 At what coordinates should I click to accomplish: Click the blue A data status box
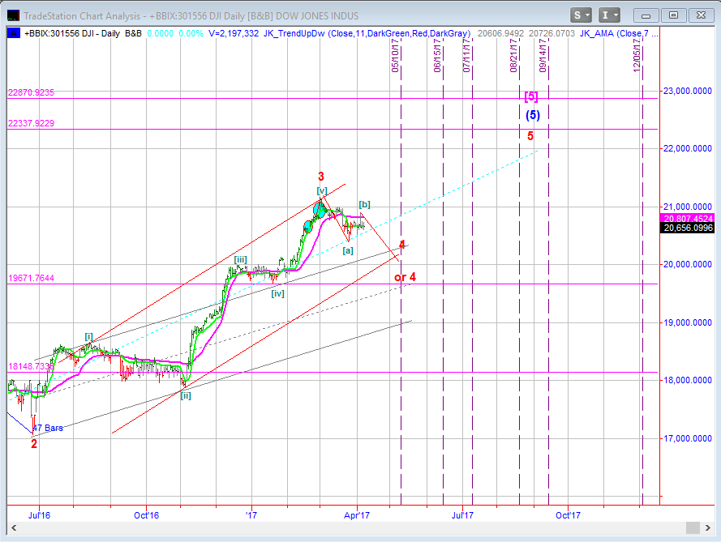14,33
